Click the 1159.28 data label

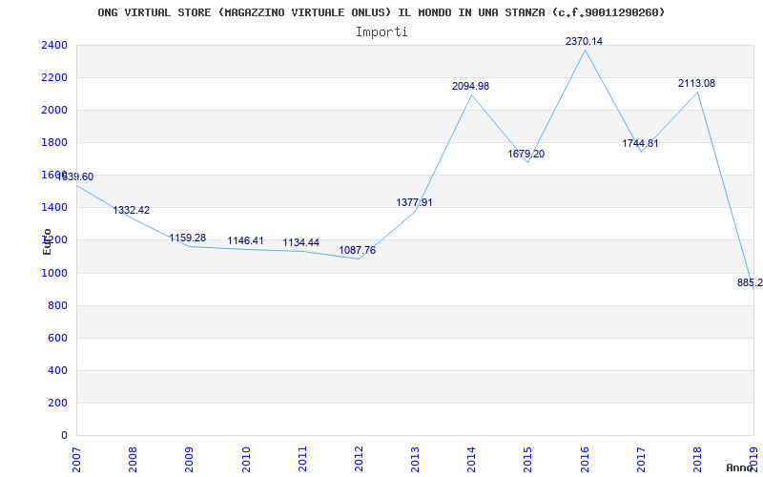187,238
